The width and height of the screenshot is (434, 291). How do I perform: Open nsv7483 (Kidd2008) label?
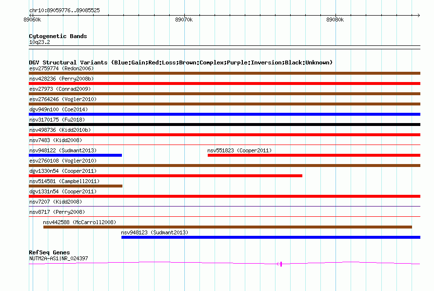[x=56, y=140]
